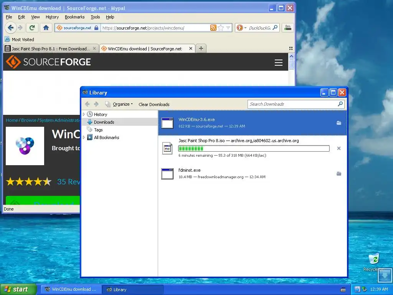
Task: Open the Recycle Bin desktop icon
Action: coord(374,262)
